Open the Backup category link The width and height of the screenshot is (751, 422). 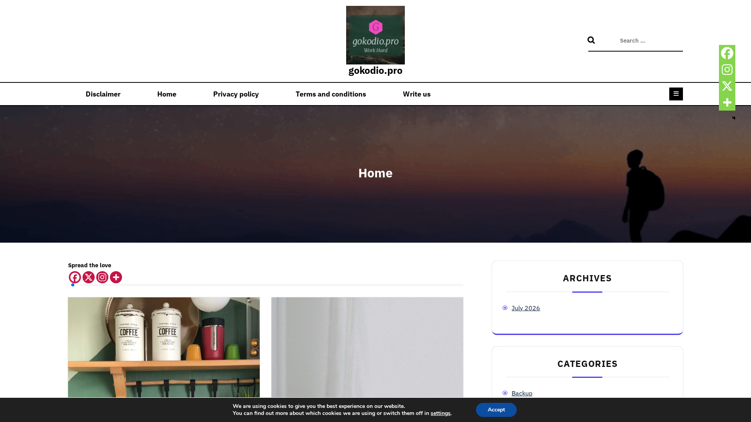(x=522, y=393)
